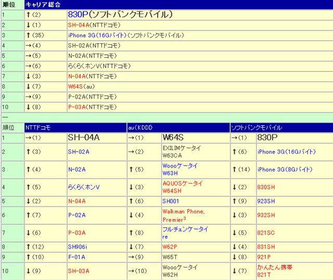The width and height of the screenshot is (333, 280).
Task: Click ↑(35) change value in overall table
Action: click(x=35, y=35)
